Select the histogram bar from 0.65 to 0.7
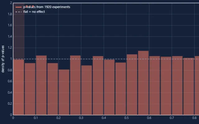This screenshot has height=124, width=199. (x=166, y=86)
